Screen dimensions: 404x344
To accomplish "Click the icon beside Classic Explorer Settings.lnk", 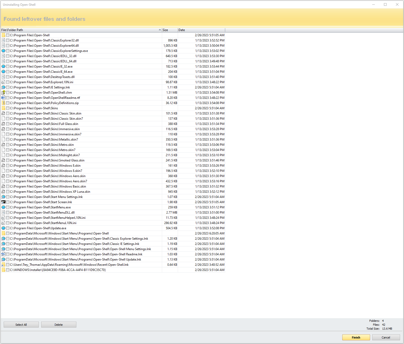I will coord(3,239).
